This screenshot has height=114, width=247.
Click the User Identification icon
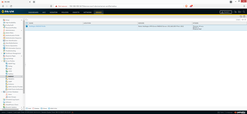(x=4, y=40)
